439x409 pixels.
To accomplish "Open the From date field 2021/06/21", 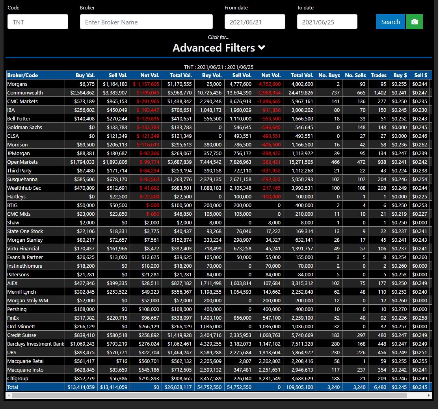I will [x=255, y=22].
